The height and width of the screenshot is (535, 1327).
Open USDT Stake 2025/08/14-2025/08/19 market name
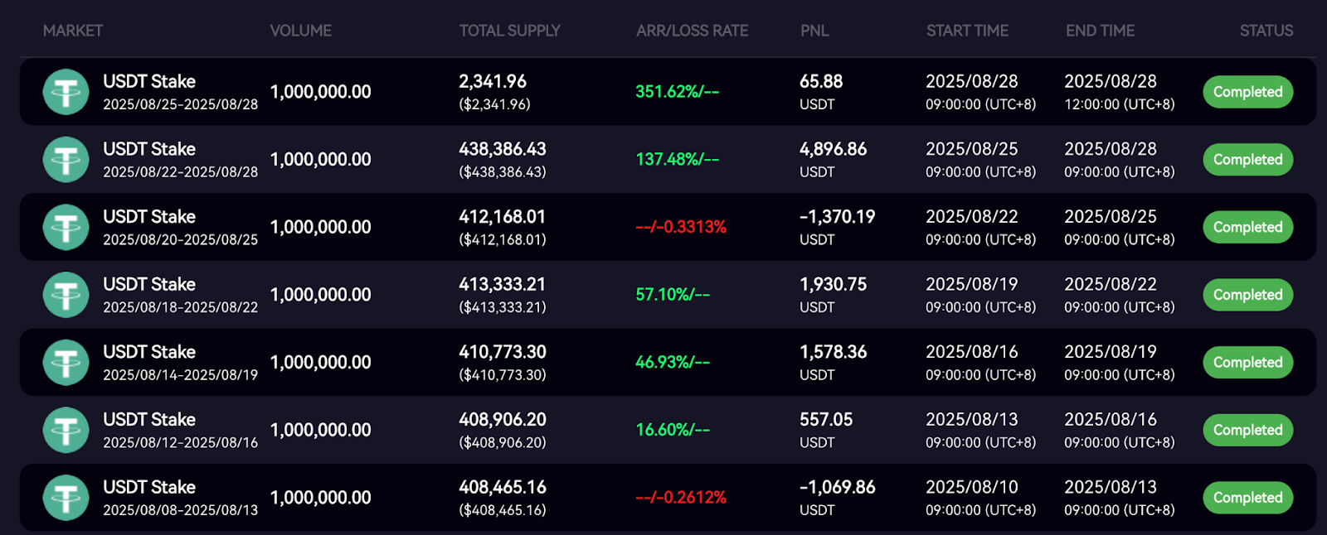coord(149,353)
